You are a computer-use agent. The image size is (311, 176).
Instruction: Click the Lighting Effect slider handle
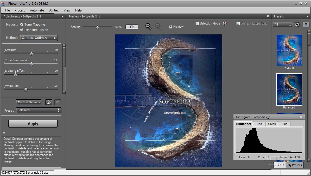point(15,74)
